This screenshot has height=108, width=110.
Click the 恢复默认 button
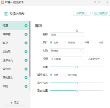(81, 13)
